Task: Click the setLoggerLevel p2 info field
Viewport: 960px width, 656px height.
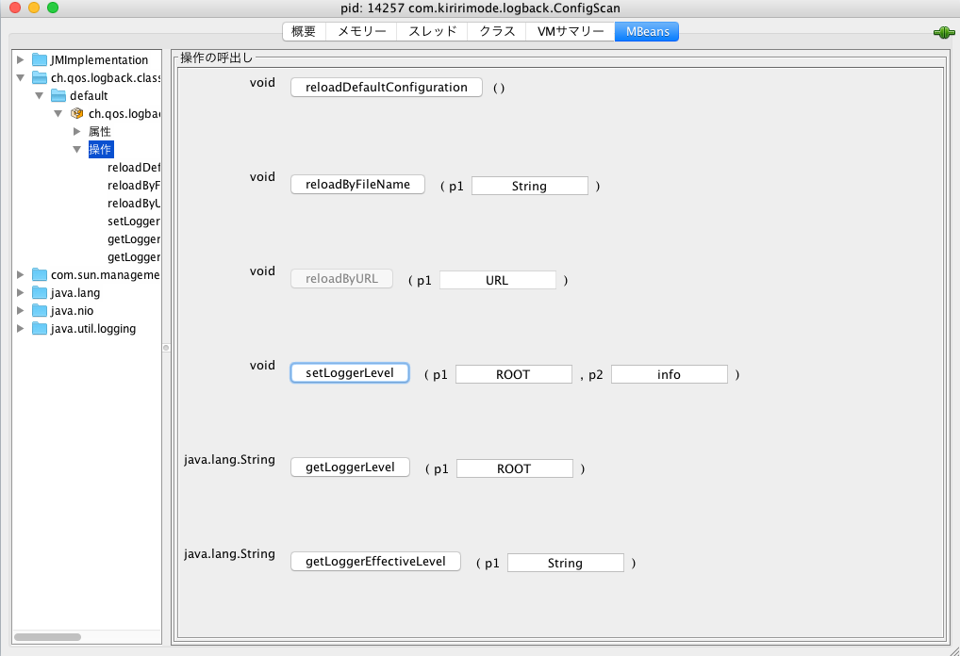Action: tap(670, 374)
